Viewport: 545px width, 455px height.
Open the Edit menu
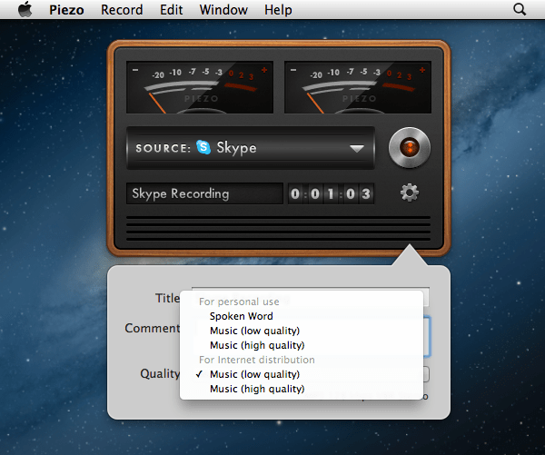point(171,10)
